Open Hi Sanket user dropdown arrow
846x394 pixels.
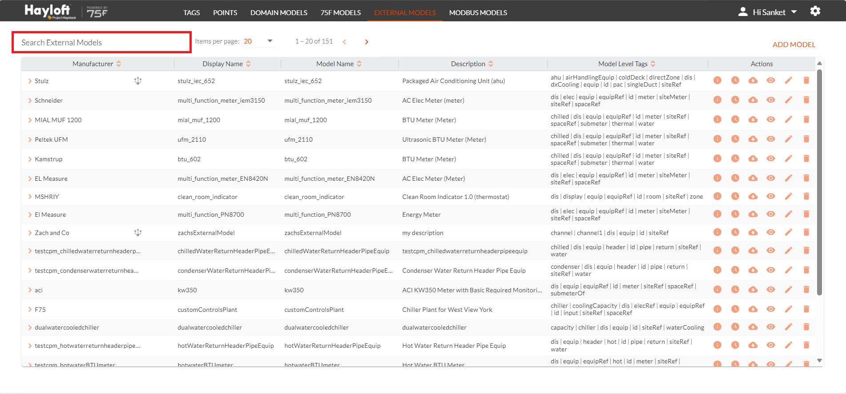pyautogui.click(x=794, y=12)
